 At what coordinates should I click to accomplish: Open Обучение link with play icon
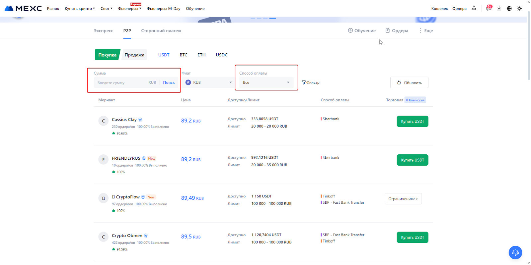click(362, 30)
